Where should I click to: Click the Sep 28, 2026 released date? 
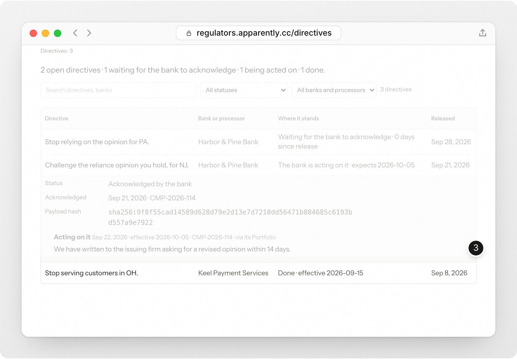point(451,142)
